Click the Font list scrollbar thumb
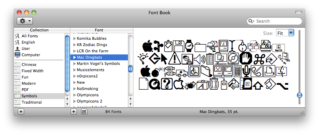Viewport: 319px width, 135px height. [x=130, y=69]
